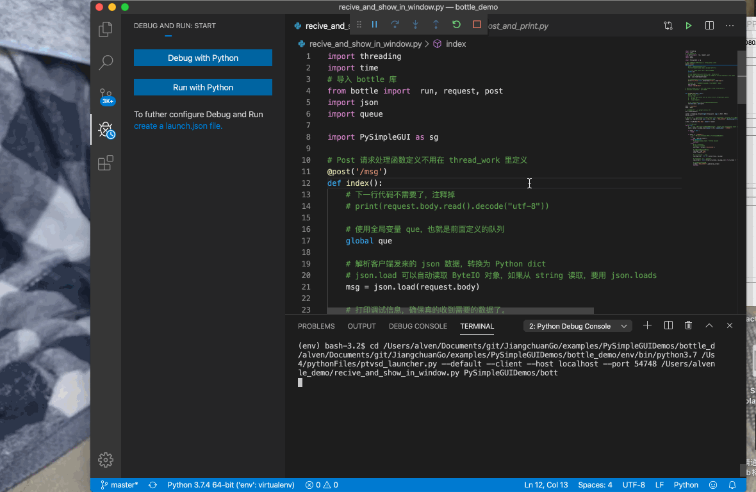Screen dimensions: 756x492
Task: Select the post_and_print.py editor tab
Action: pyautogui.click(x=518, y=26)
